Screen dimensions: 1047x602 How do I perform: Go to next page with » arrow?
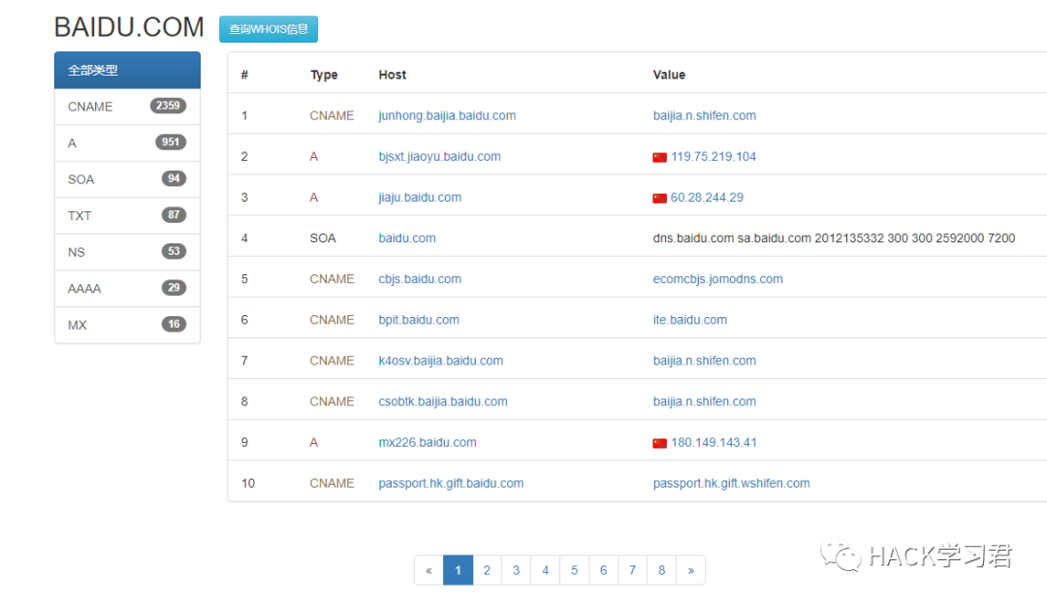click(x=691, y=570)
